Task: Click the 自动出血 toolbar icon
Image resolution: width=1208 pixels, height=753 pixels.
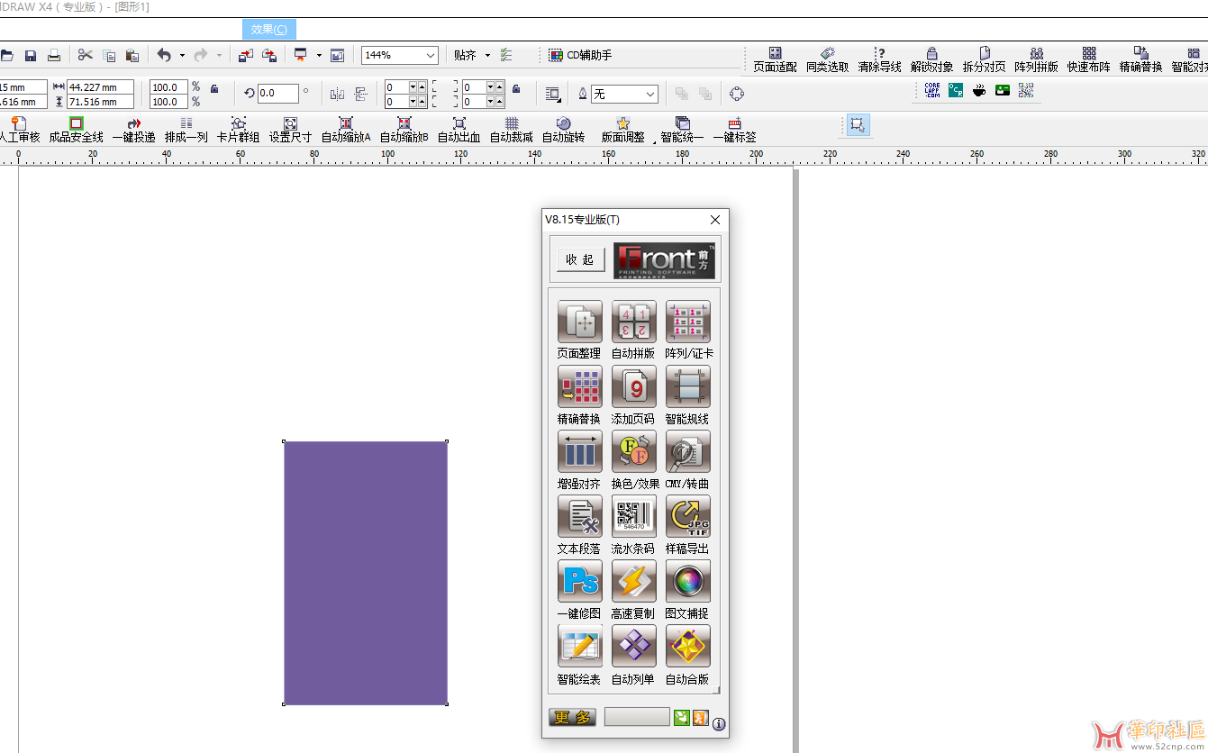Action: (459, 130)
